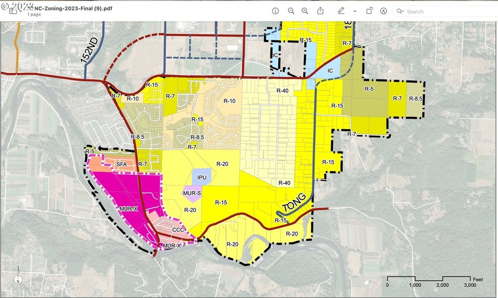Show the document Inspector info
This screenshot has width=498, height=298.
[x=275, y=11]
